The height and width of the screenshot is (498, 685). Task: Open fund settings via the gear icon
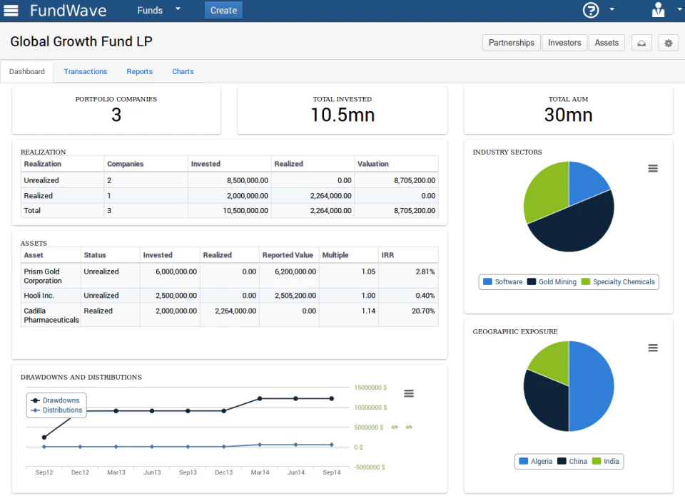click(x=668, y=43)
